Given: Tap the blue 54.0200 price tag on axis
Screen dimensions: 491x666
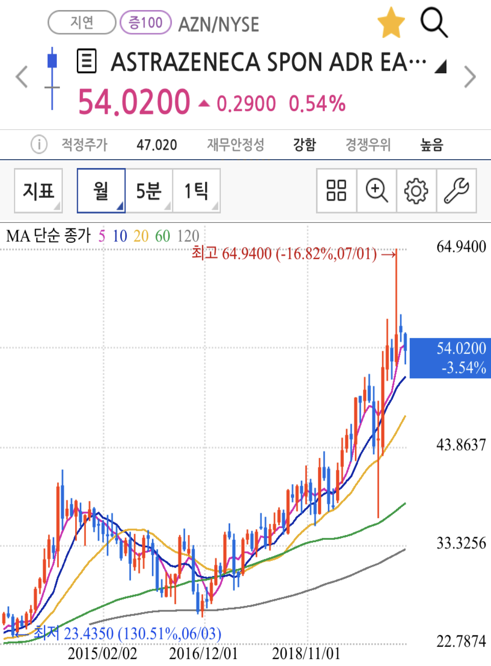Looking at the screenshot, I should [450, 358].
